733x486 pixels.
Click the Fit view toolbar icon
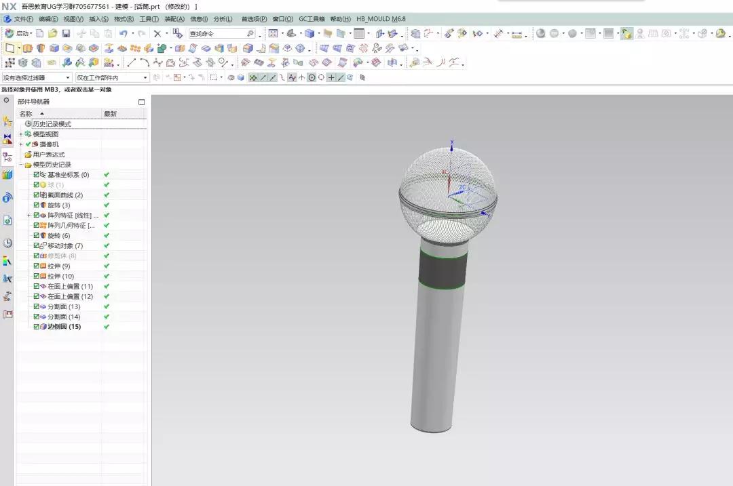click(x=273, y=34)
